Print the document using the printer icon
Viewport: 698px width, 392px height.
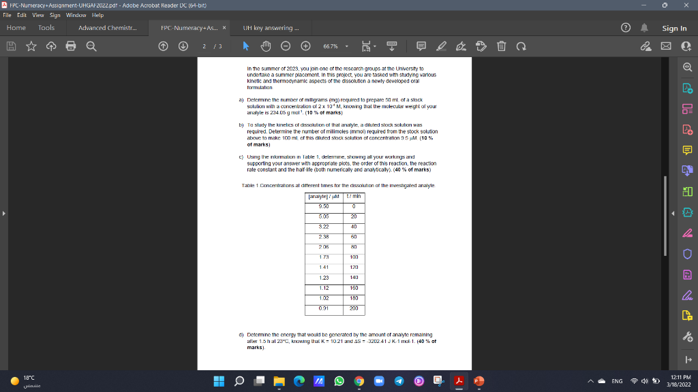tap(71, 46)
